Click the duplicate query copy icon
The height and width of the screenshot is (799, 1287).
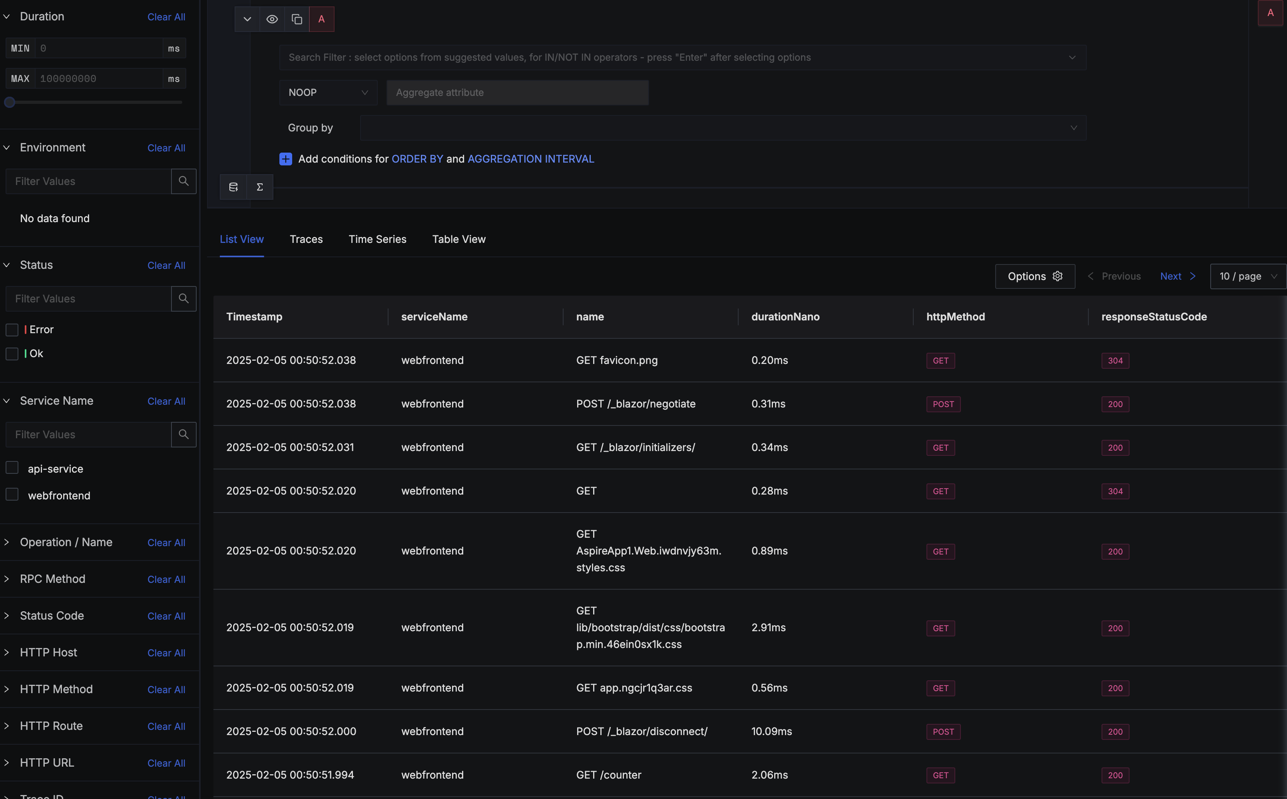point(297,19)
